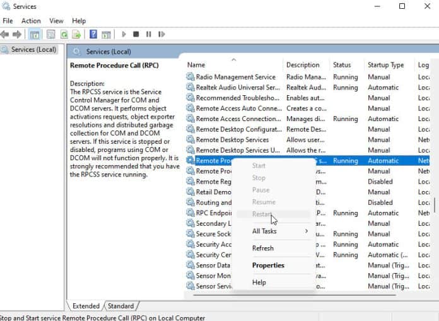Click the back arrow in toolbar
439x321 pixels.
click(5, 34)
